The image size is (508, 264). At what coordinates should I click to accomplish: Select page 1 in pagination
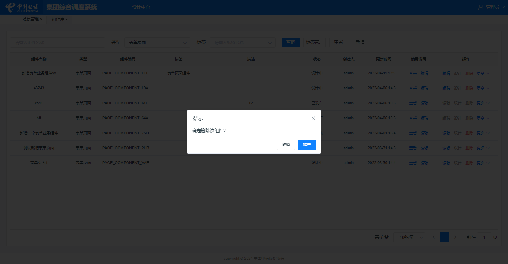[x=445, y=238]
